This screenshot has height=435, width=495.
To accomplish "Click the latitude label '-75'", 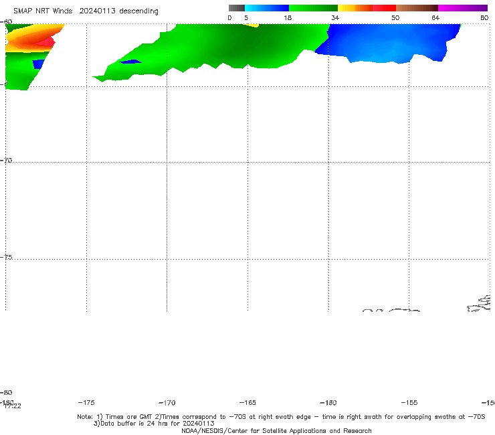I will 6,257.
